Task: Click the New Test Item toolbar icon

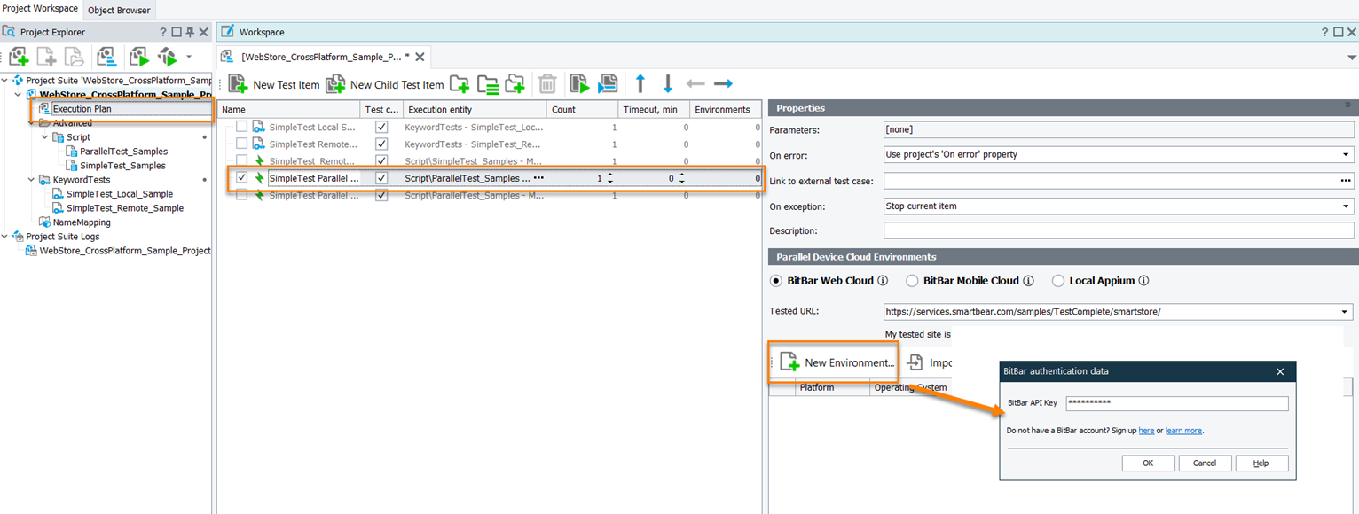Action: click(x=238, y=84)
